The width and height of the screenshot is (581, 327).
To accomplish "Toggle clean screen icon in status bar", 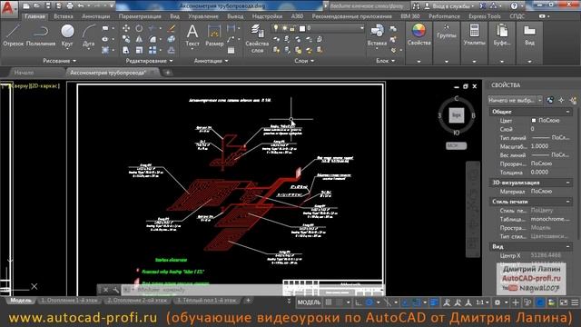I will click(563, 302).
